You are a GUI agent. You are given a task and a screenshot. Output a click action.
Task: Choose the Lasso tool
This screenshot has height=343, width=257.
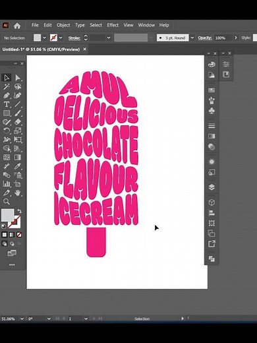tap(18, 86)
